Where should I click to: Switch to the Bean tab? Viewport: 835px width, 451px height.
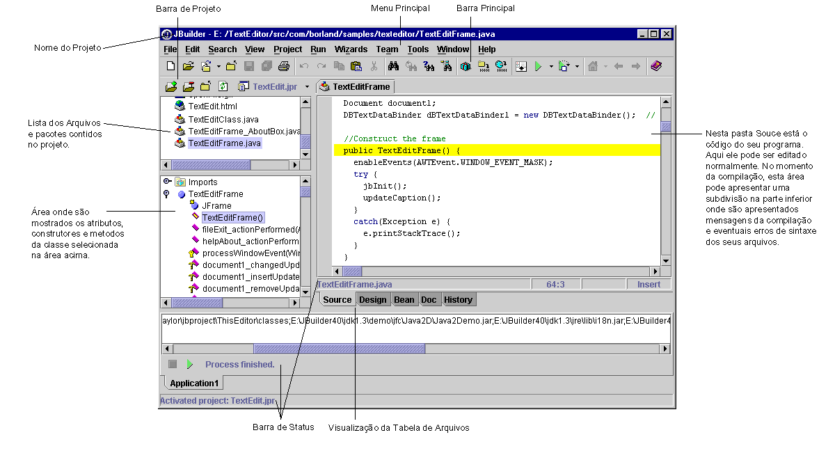pos(404,300)
